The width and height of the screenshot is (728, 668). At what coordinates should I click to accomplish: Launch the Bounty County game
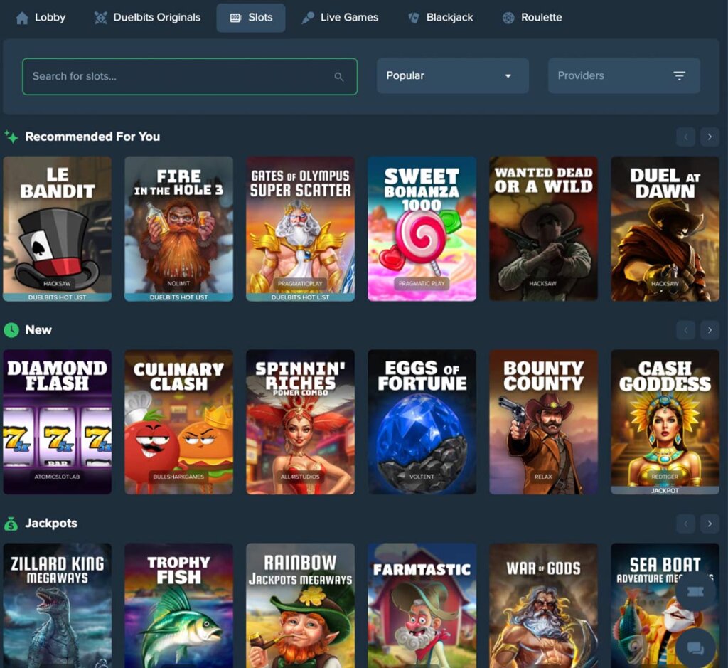(544, 422)
